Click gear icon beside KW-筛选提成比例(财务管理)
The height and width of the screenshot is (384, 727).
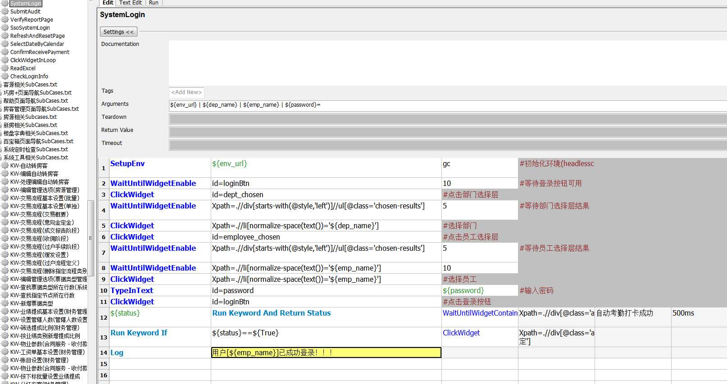[5, 328]
